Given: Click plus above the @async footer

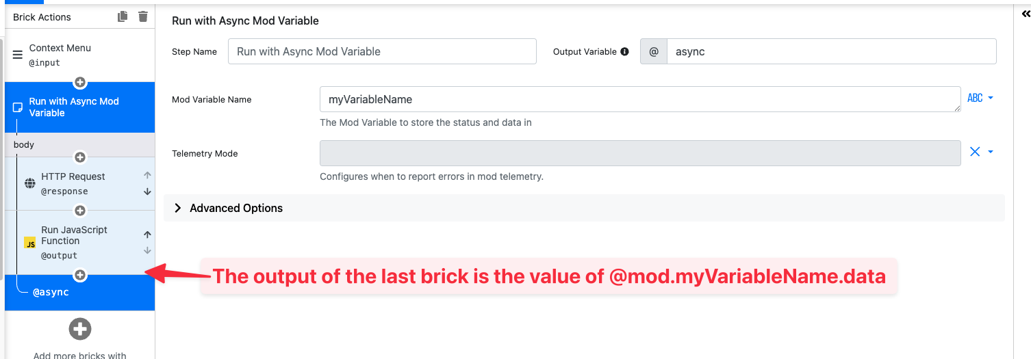Looking at the screenshot, I should coord(80,275).
